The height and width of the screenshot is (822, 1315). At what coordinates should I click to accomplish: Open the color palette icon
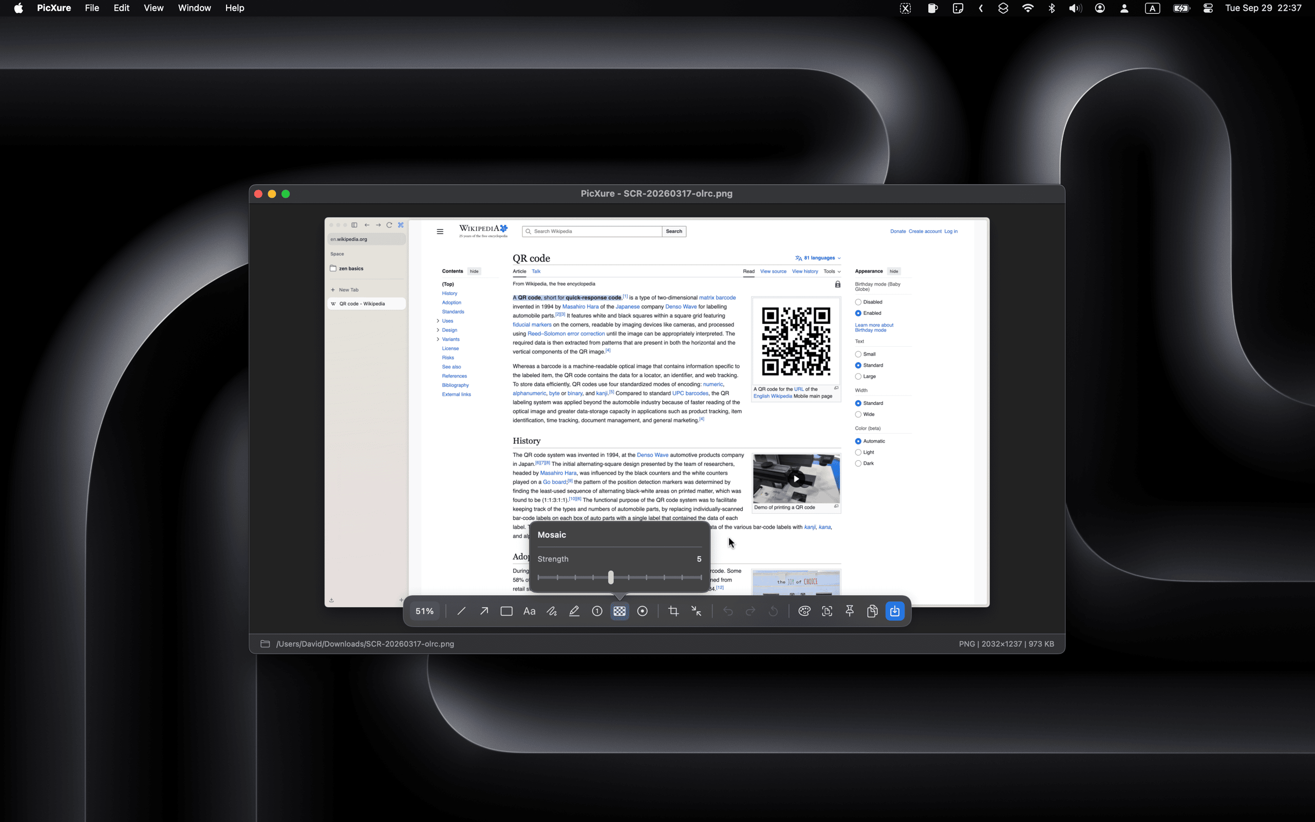click(804, 611)
